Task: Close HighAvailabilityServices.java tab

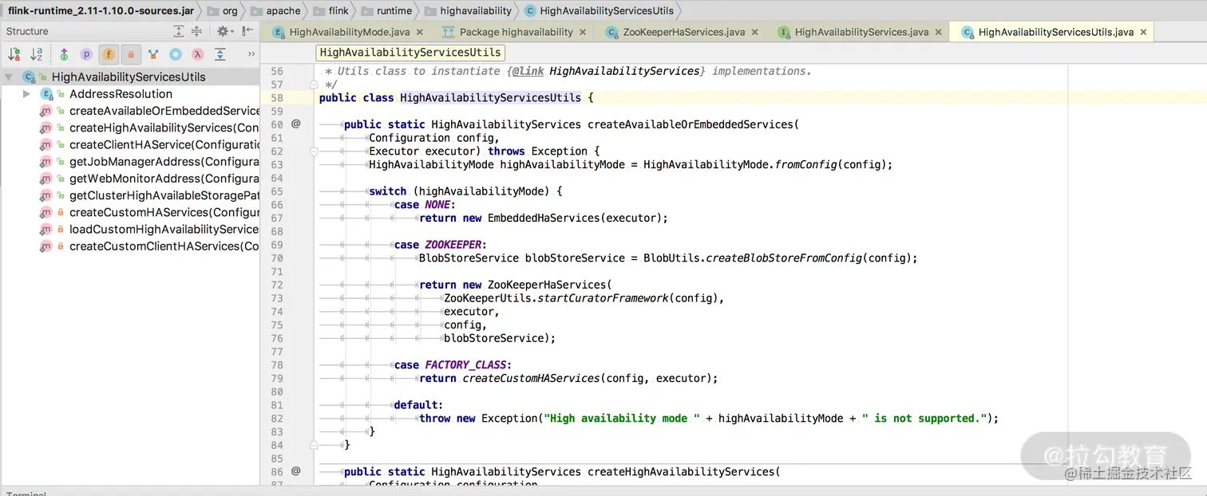Action: click(939, 32)
